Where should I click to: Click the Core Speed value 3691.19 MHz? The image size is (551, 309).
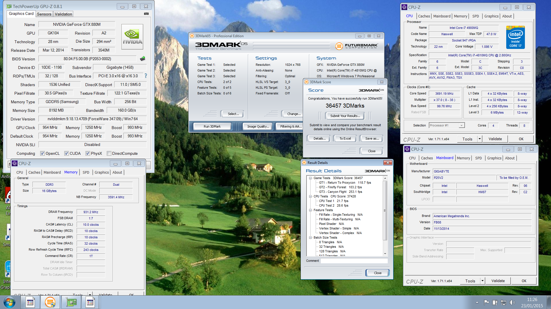click(444, 94)
